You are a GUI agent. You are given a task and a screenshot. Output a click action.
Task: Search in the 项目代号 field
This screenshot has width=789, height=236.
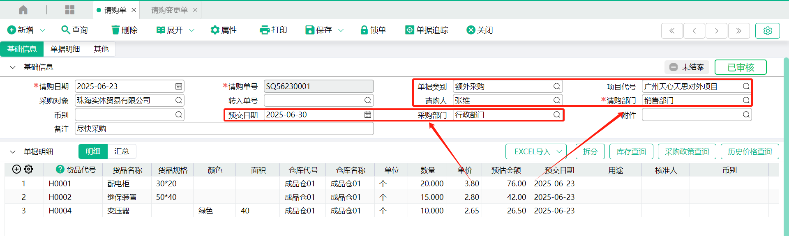point(746,86)
